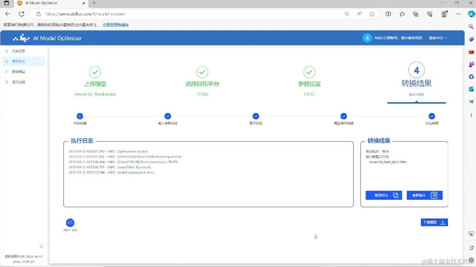
Task: Refresh the page
Action: (22, 14)
